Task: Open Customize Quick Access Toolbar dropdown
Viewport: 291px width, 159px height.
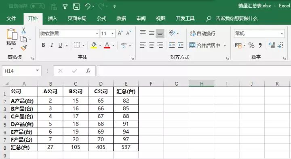Action: pos(114,7)
